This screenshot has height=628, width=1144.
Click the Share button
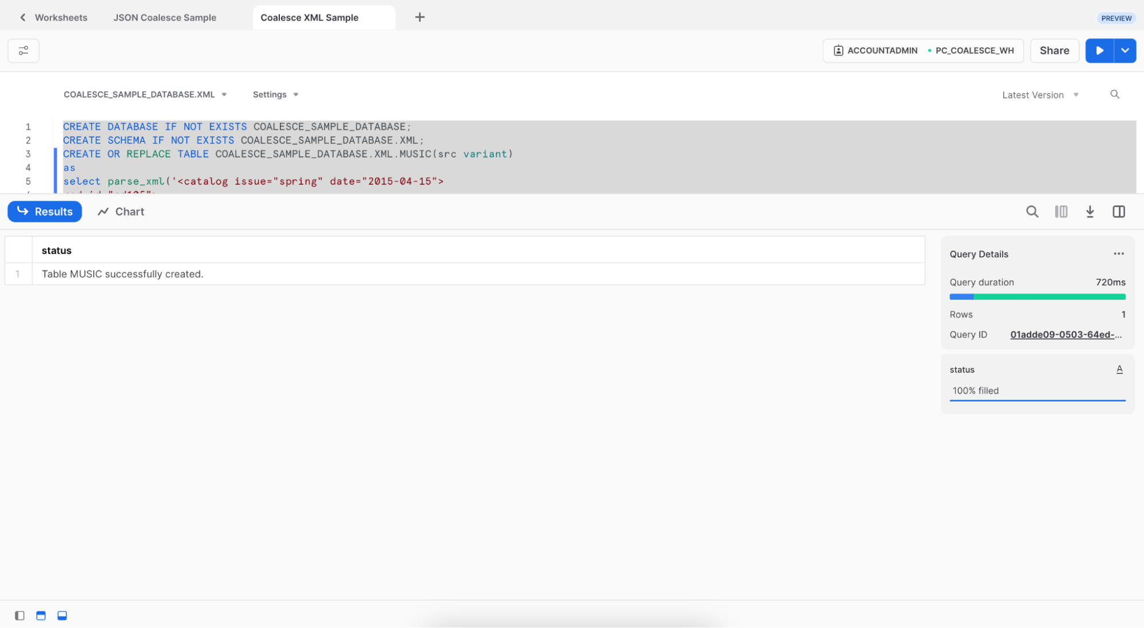point(1054,50)
